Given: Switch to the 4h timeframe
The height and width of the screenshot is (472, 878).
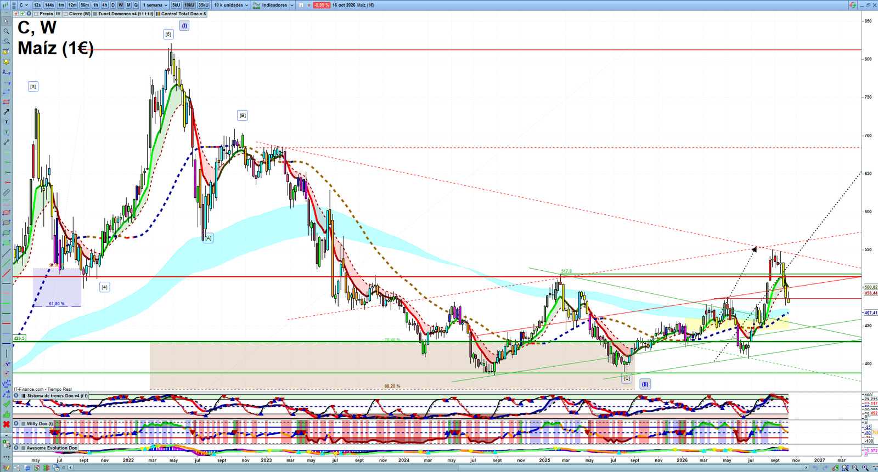Looking at the screenshot, I should coord(105,5).
